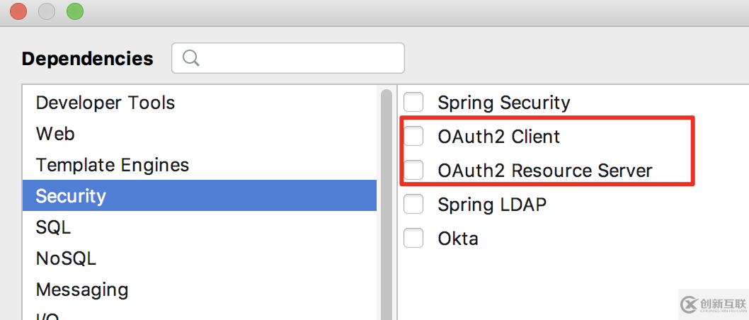Click the green maximize window button

pyautogui.click(x=75, y=11)
